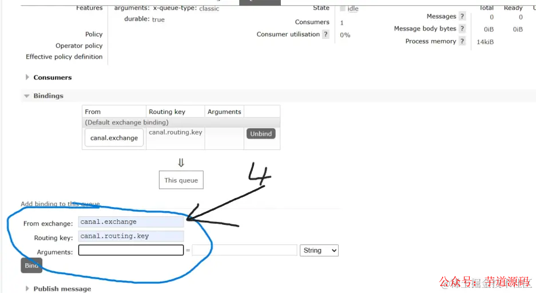536x293 pixels.
Task: Click the 14kiB process memory value
Action: pyautogui.click(x=485, y=42)
